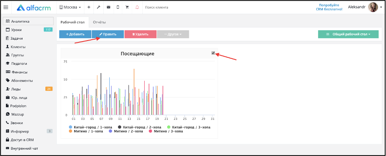Open the hamburger menu icon

click(6, 7)
